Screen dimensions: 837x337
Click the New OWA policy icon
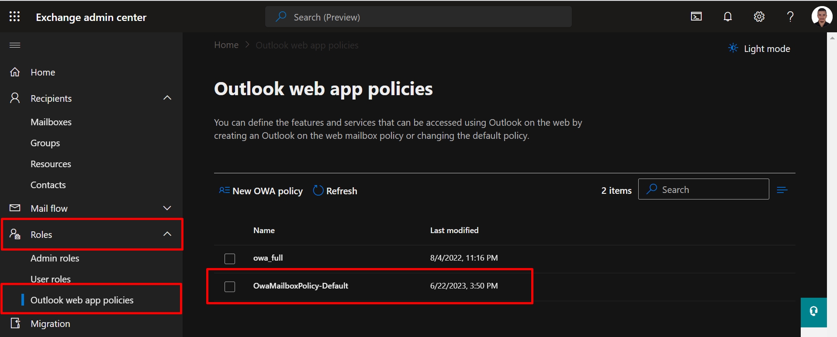tap(224, 190)
